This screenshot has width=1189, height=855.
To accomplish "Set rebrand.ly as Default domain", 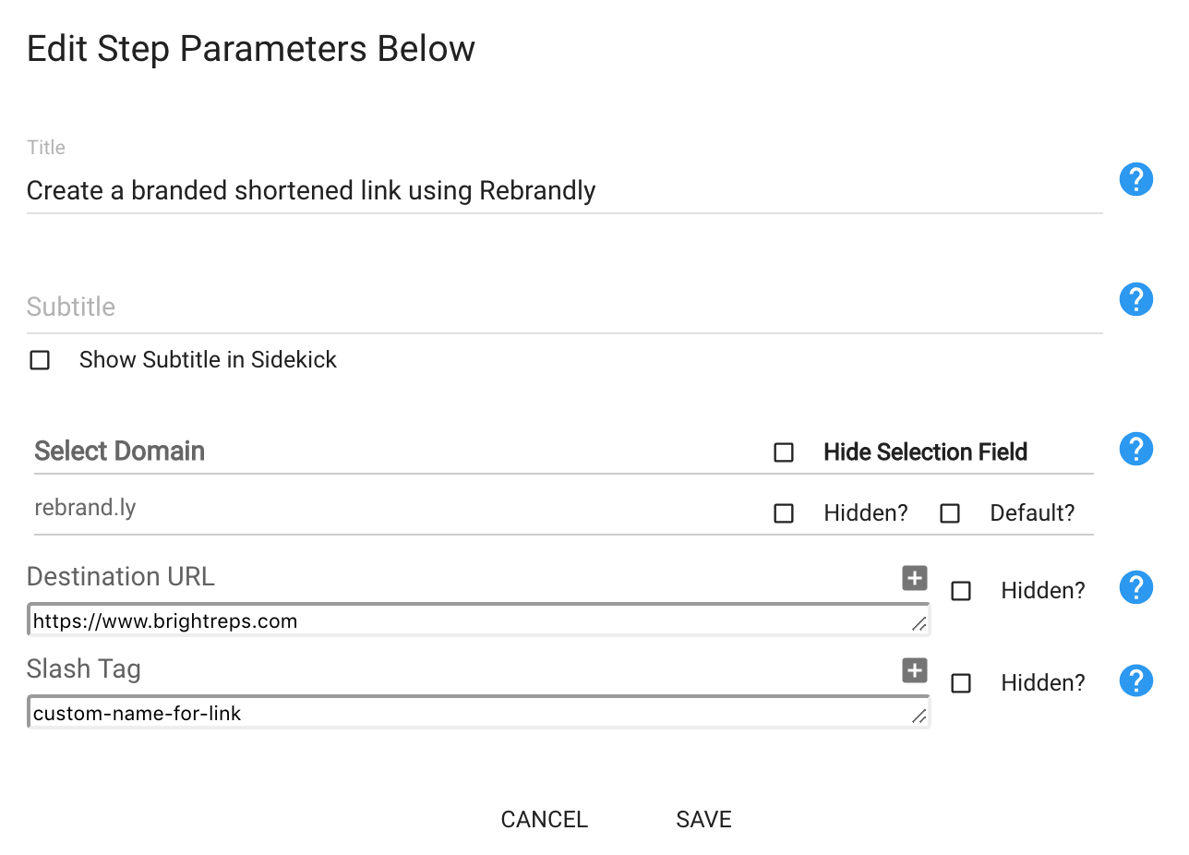I will tap(950, 513).
